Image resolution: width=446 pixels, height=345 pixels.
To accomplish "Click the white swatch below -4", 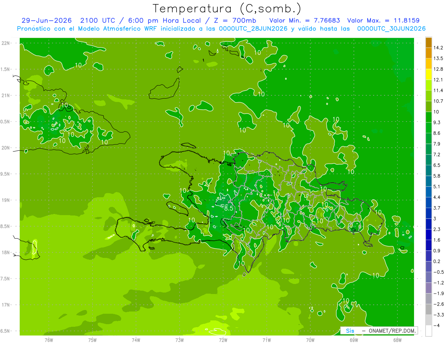I will [429, 330].
